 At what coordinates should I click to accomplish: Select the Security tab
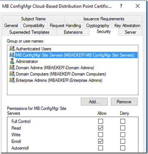pos(104,32)
